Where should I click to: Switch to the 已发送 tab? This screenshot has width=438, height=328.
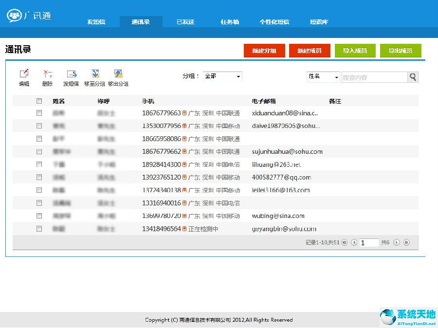(x=185, y=22)
